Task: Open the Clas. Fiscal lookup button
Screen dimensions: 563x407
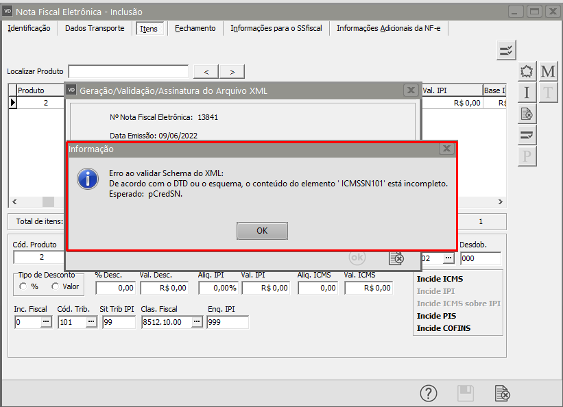Action: pos(196,322)
